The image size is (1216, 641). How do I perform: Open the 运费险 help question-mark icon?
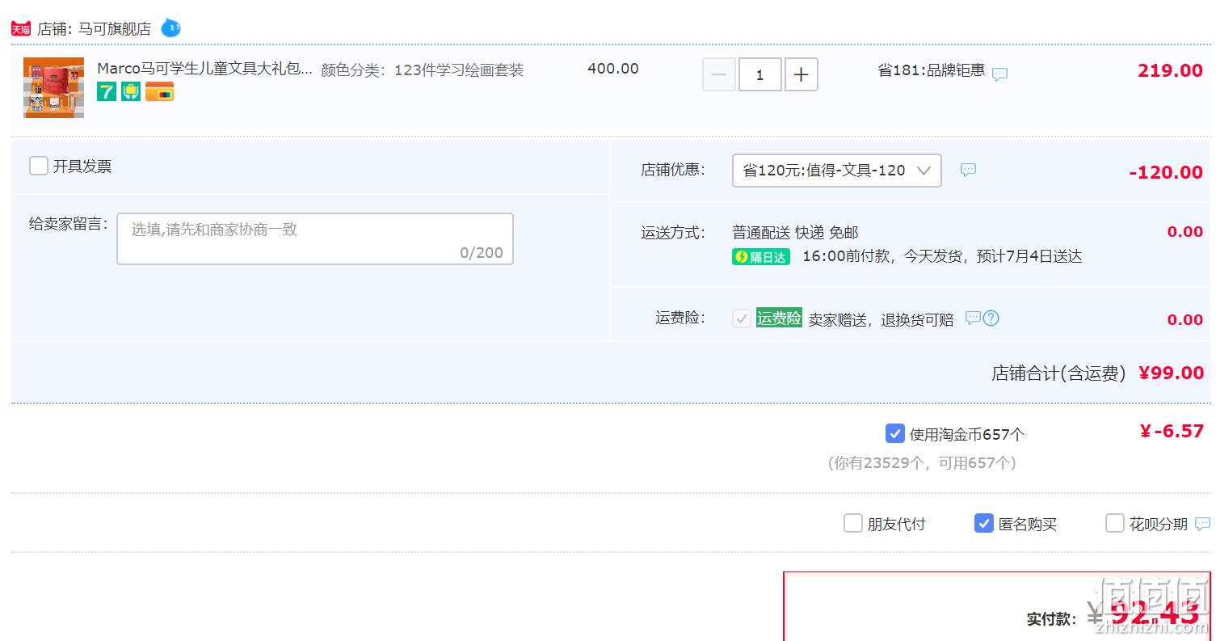[991, 318]
